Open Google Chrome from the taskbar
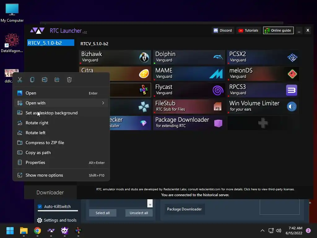This screenshot has width=317, height=238. coord(37,231)
